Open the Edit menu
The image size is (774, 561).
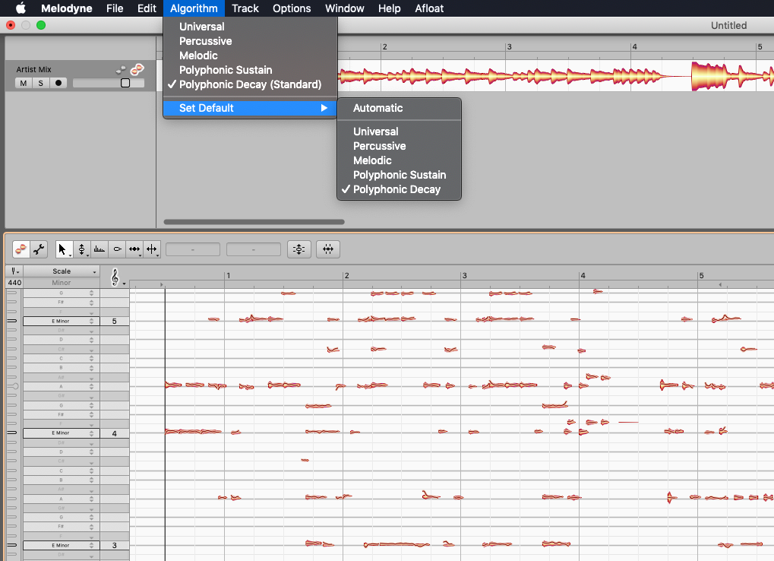coord(147,8)
